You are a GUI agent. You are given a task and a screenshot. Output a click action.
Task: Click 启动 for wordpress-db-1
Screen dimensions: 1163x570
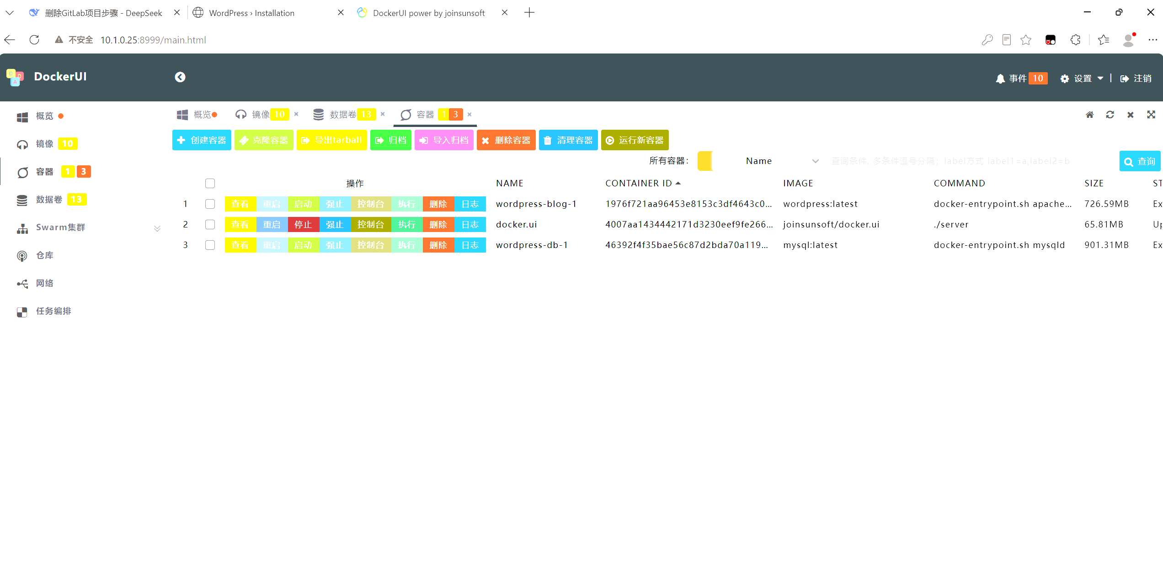coord(303,245)
